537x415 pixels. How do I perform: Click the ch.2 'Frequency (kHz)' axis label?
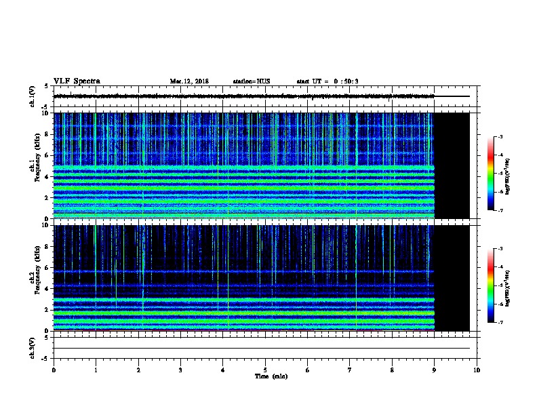(37, 270)
